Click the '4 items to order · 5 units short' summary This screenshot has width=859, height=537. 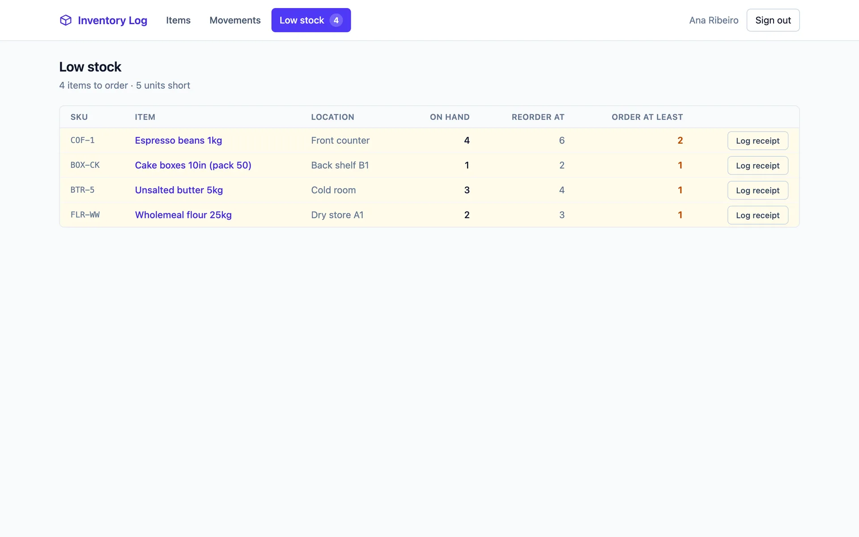pos(124,85)
